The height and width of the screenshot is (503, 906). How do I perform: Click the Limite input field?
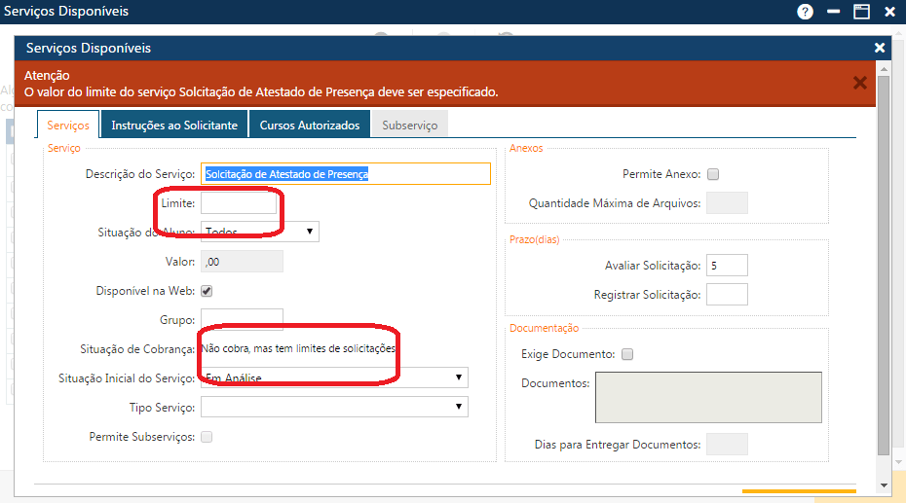[239, 203]
